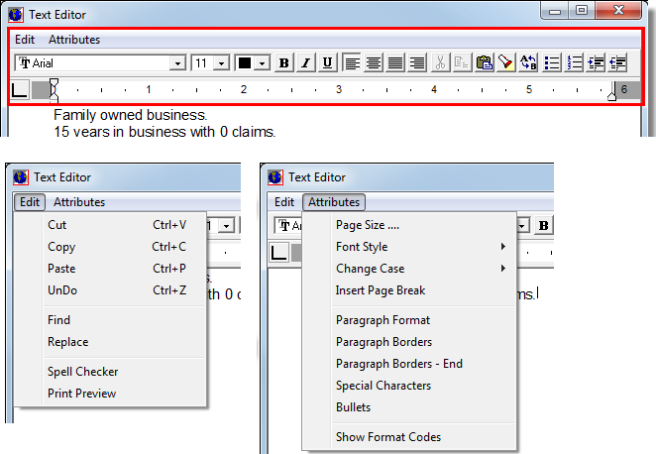Viewport: 656px width, 454px height.
Task: Expand the Font Style submenu
Action: tap(362, 247)
